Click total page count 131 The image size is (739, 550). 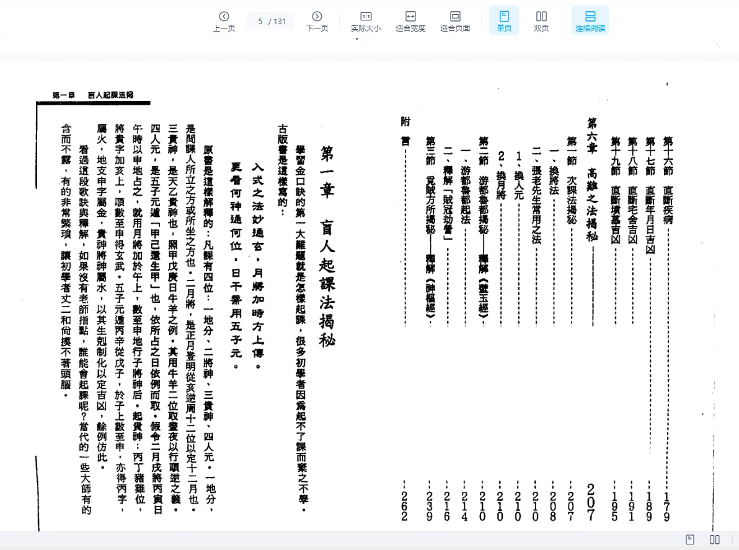click(280, 21)
